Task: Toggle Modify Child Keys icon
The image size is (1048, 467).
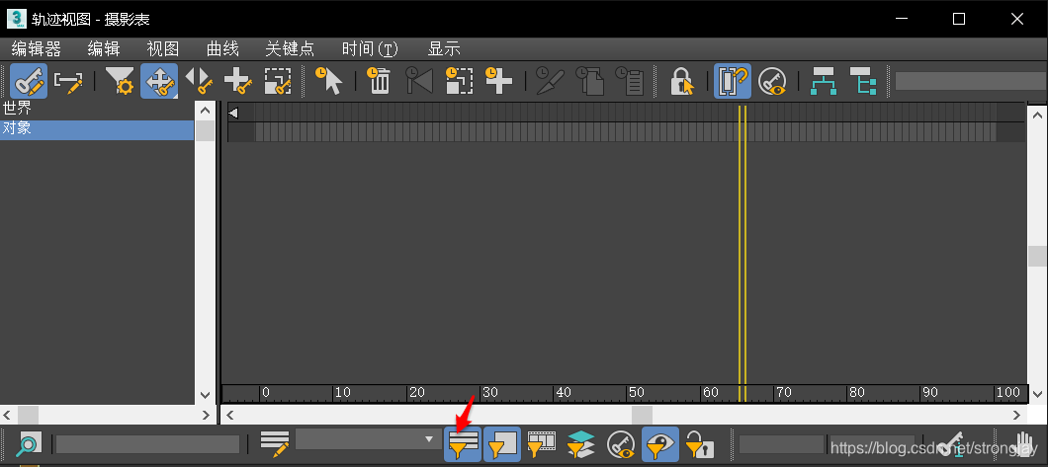Action: 863,81
